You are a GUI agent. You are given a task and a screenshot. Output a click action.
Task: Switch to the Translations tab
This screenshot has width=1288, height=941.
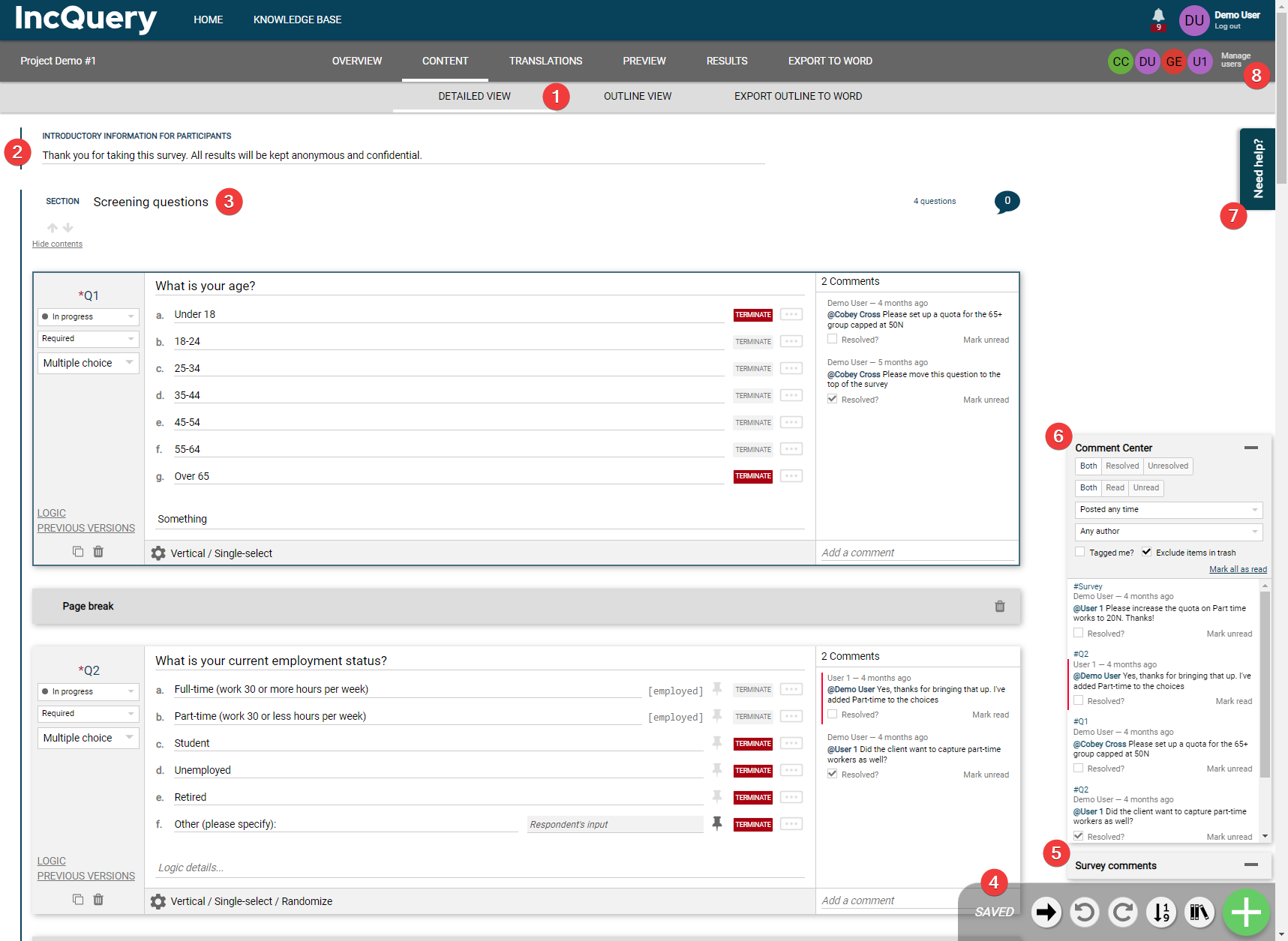(x=545, y=61)
